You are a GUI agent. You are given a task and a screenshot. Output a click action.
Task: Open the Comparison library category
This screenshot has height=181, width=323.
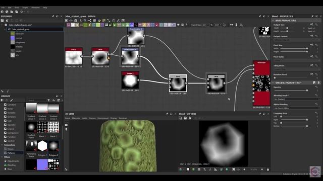click(x=13, y=133)
